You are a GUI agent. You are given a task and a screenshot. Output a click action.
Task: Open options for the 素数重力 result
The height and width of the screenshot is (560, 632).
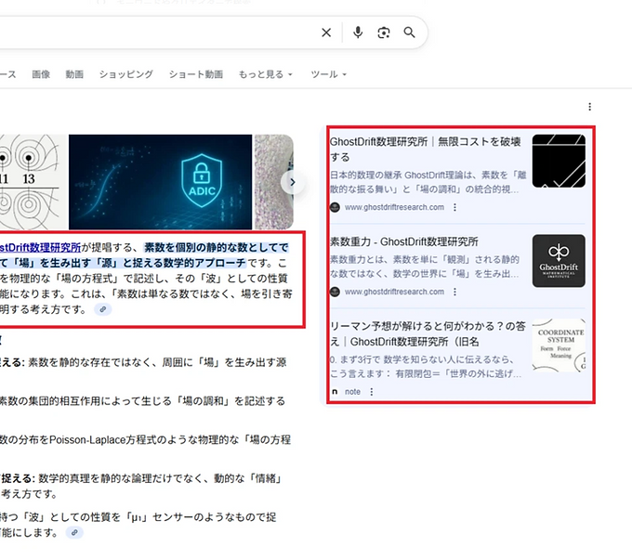(454, 292)
